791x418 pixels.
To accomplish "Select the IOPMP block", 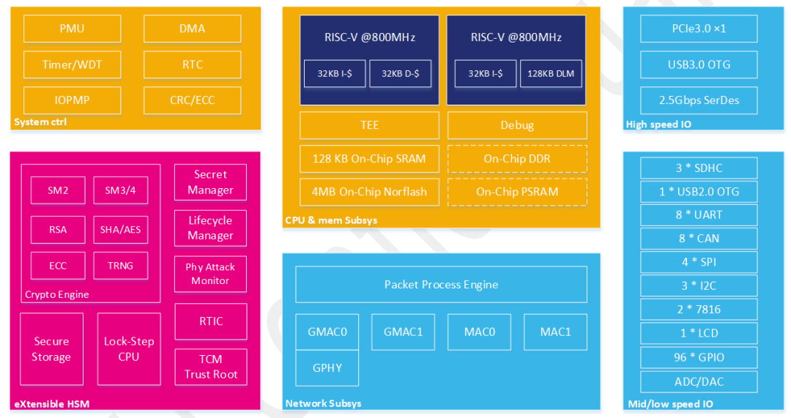I will 72,100.
